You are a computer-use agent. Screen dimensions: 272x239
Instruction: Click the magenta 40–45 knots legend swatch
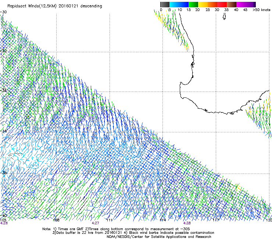241,4
